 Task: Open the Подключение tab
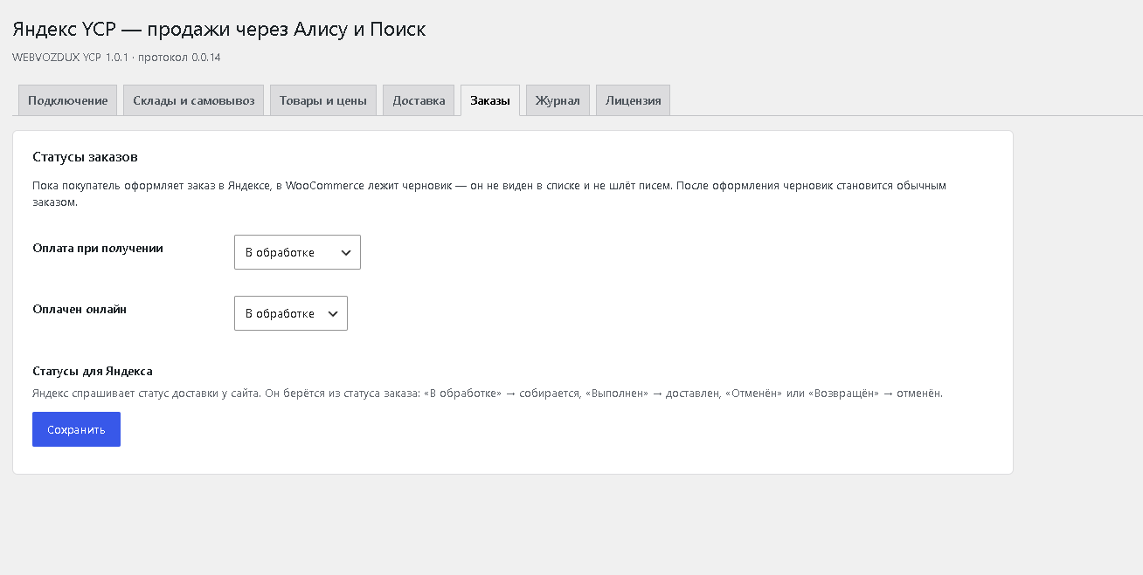[x=67, y=100]
